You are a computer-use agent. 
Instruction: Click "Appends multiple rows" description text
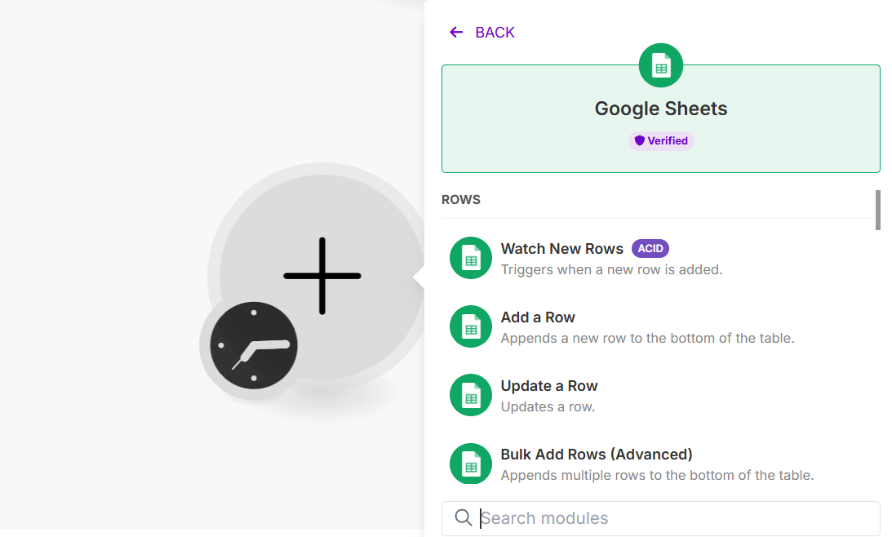657,476
